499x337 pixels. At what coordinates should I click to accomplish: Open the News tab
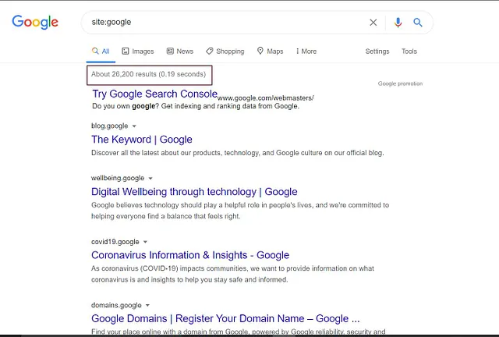pos(180,51)
